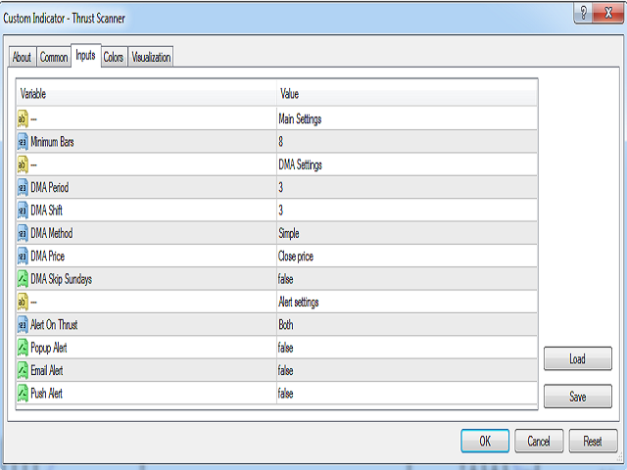627x470 pixels.
Task: Click the DMA Shift variable icon
Action: tap(23, 211)
